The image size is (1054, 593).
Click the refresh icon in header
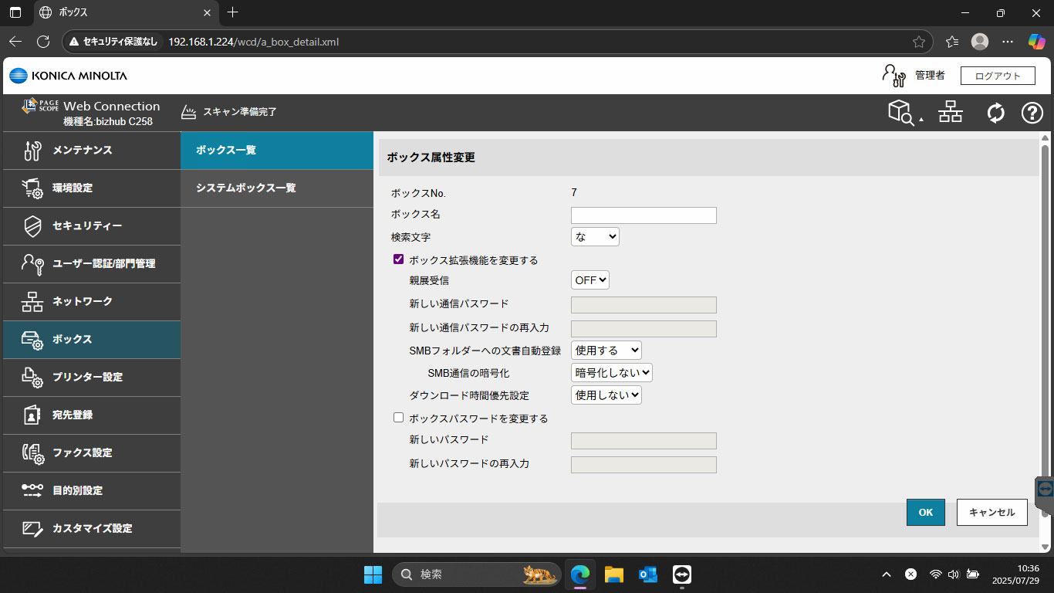pos(995,113)
